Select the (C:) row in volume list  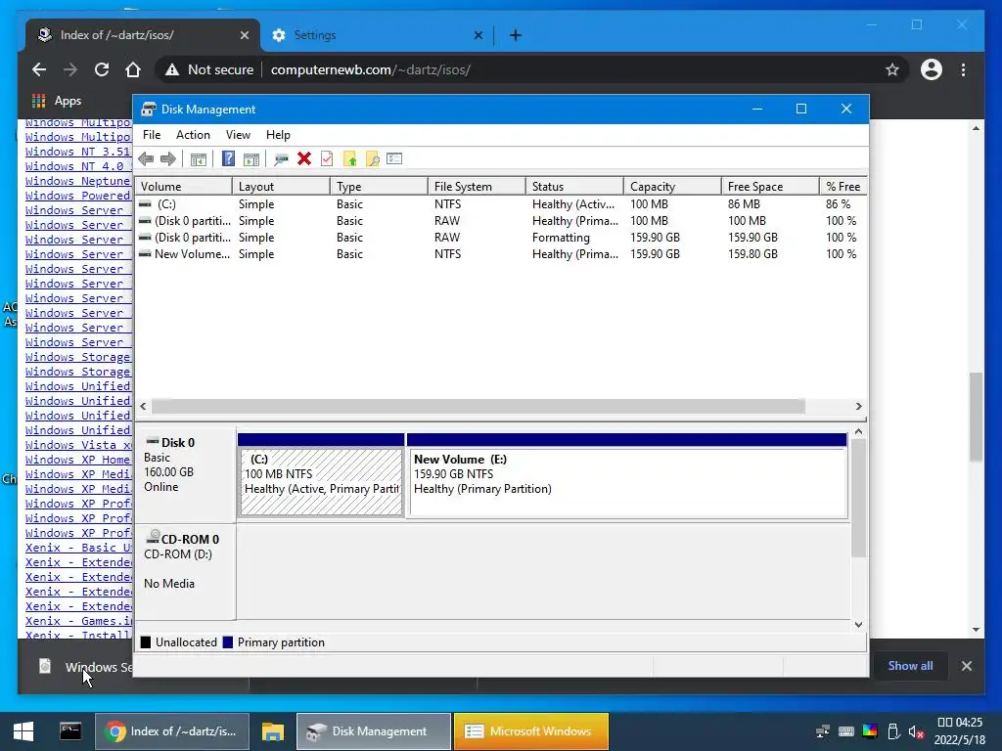pyautogui.click(x=501, y=204)
